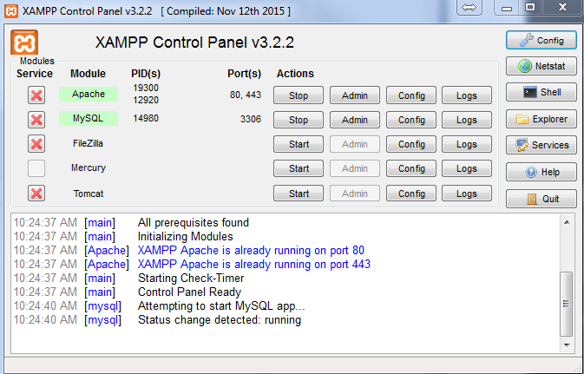Start the FileZilla module
Viewport: 584px width, 374px height.
tap(299, 144)
